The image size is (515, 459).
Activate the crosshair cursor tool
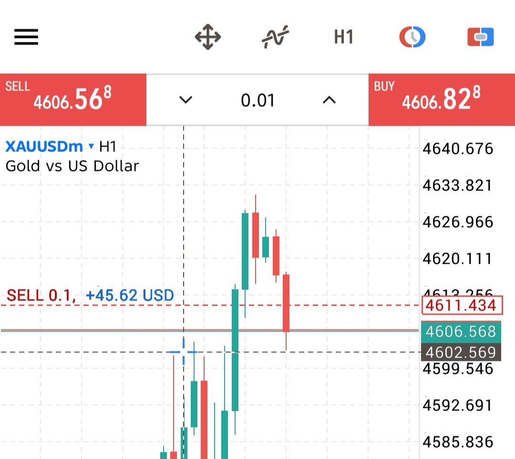click(208, 37)
